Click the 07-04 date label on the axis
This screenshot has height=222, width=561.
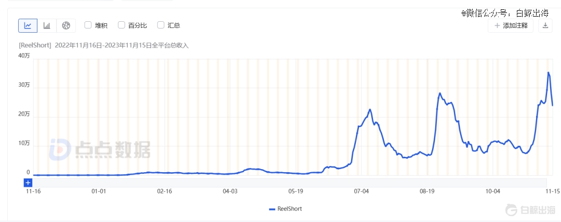coord(362,191)
